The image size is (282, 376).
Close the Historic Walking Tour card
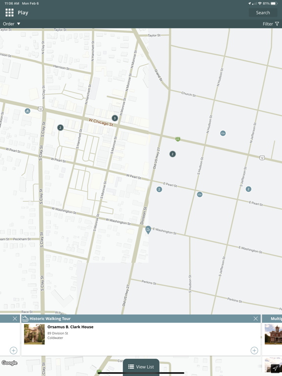click(256, 318)
